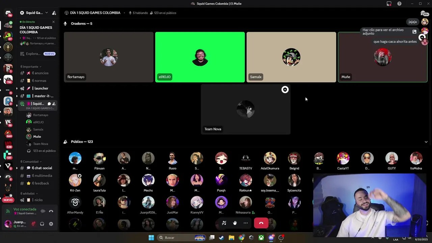Viewport: 432px width, 243px height.
Task: Click flortamayo speaker tile
Action: pyautogui.click(x=109, y=57)
